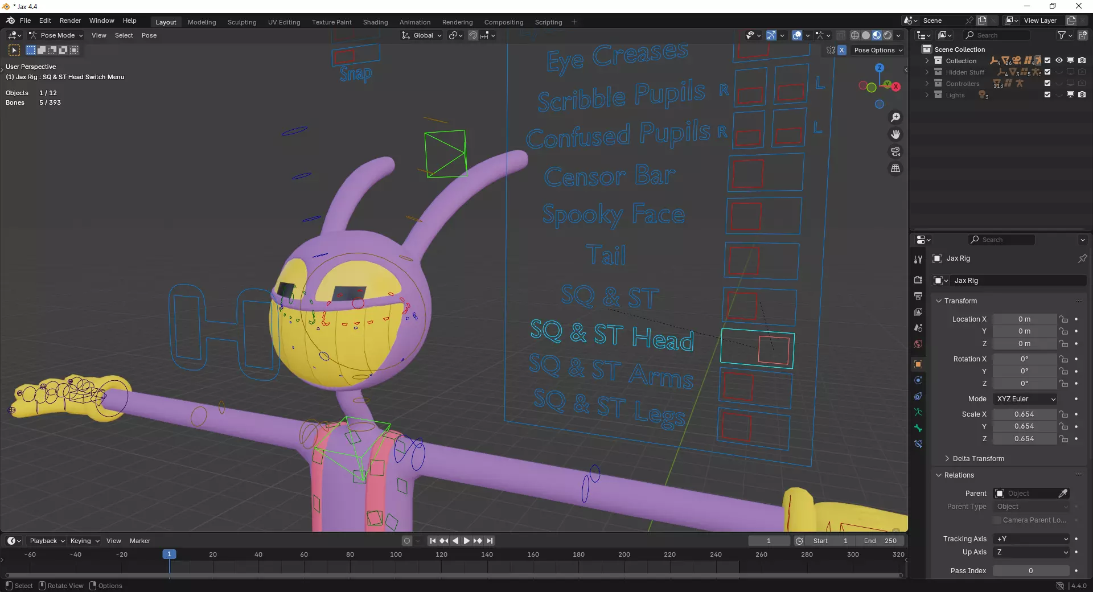Open the Bone properties tab
This screenshot has width=1093, height=592.
pos(918,428)
